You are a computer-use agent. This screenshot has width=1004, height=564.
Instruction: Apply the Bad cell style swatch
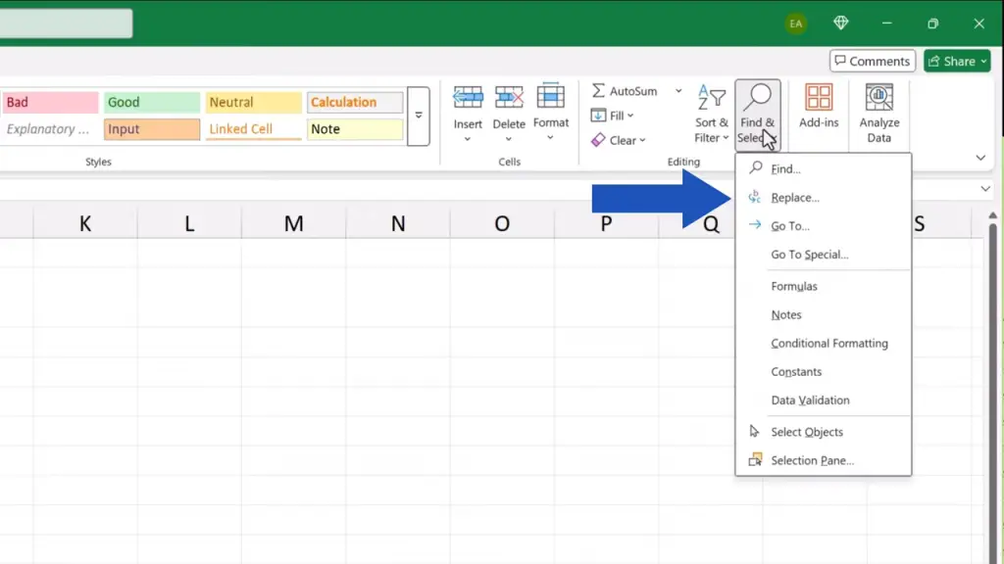[x=51, y=103]
